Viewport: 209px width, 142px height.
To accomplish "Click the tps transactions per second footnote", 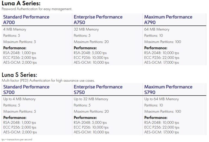I will pos(17,140).
